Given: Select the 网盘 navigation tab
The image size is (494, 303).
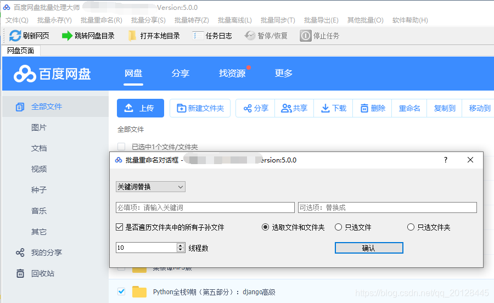Looking at the screenshot, I should (133, 74).
